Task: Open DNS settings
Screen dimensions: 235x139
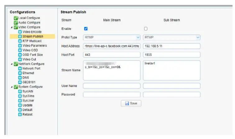Action: (25, 78)
